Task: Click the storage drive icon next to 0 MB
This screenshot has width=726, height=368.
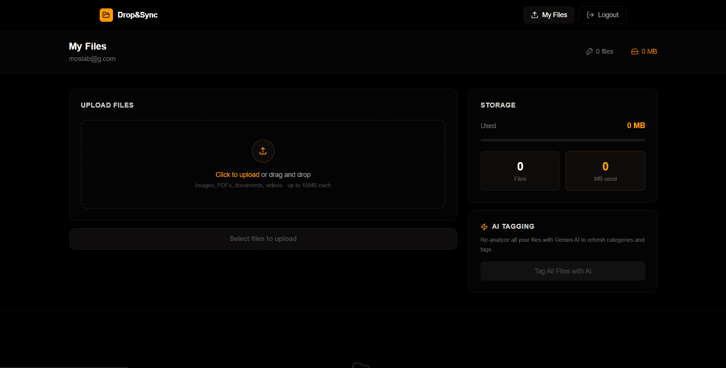Action: 634,51
